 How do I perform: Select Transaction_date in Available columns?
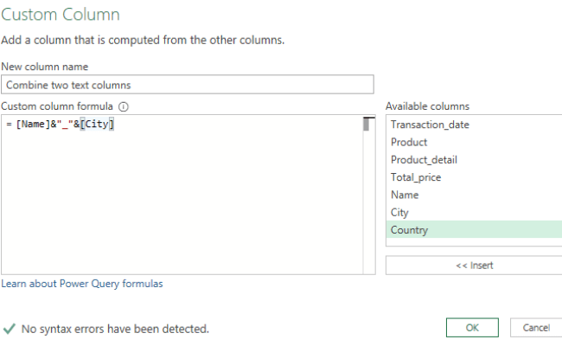point(430,125)
